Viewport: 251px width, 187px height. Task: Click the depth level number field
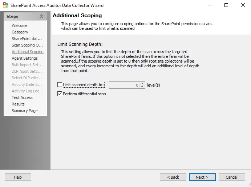[124, 85]
